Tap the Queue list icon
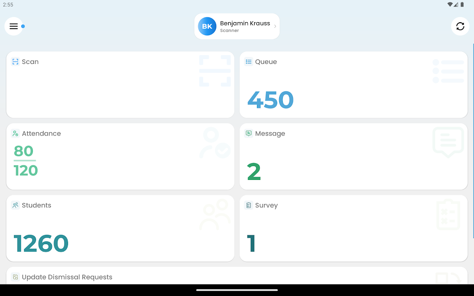Screen dimensions: 474x296 [249, 62]
